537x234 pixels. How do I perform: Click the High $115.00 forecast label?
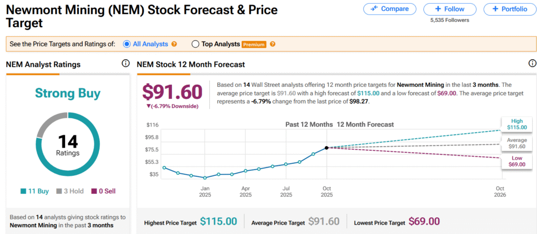pos(517,124)
